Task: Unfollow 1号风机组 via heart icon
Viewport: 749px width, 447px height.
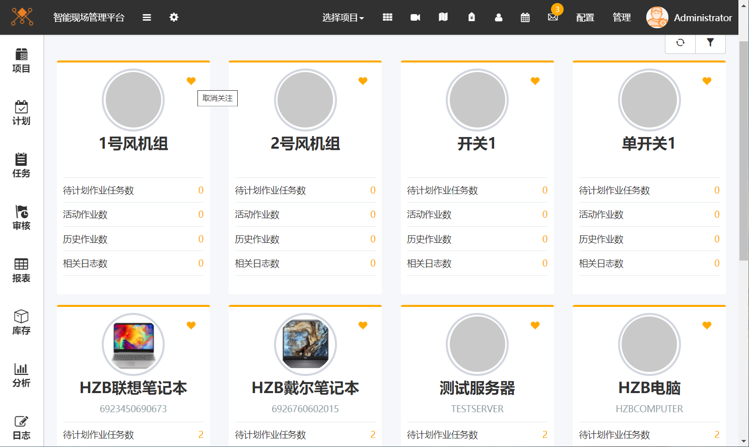Action: pyautogui.click(x=191, y=81)
